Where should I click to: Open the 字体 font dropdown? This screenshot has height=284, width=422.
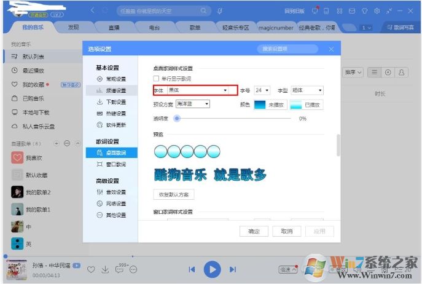point(198,90)
